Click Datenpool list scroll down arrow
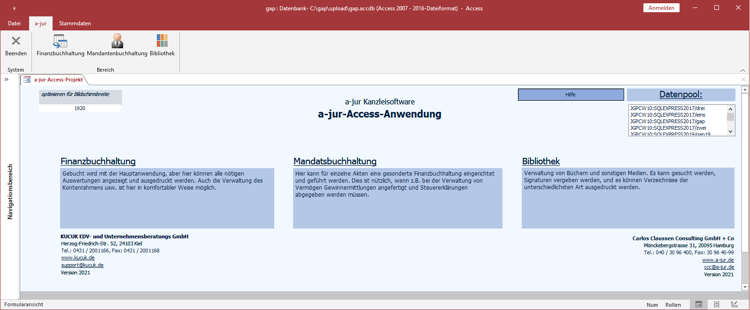Screen dimensions: 750x310 pyautogui.click(x=730, y=132)
